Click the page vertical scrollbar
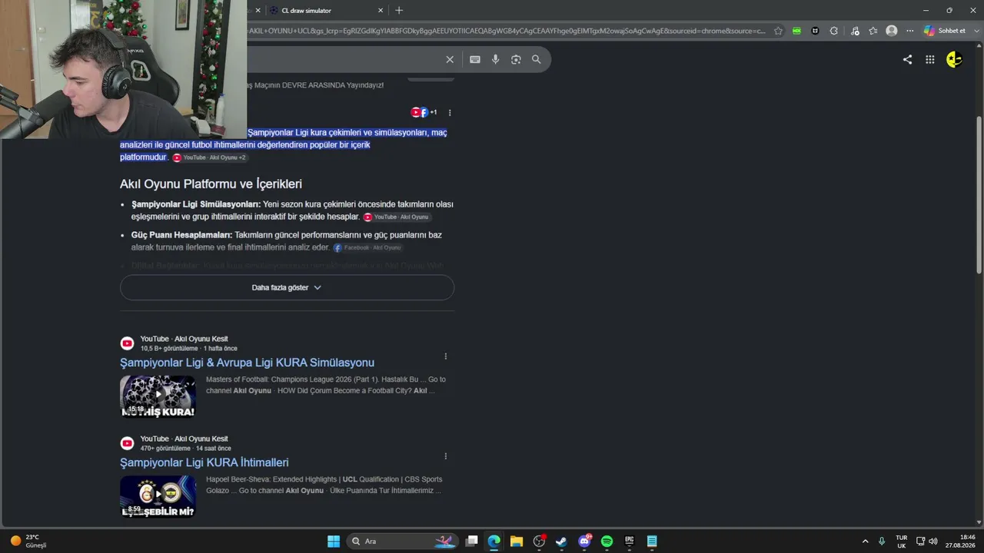 point(979,196)
